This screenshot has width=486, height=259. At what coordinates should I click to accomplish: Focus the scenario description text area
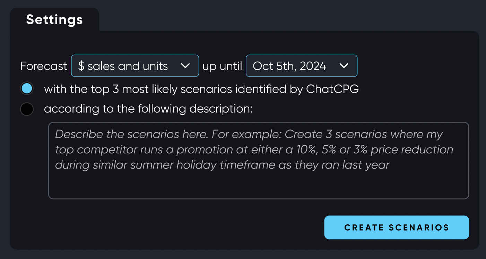coord(259,161)
